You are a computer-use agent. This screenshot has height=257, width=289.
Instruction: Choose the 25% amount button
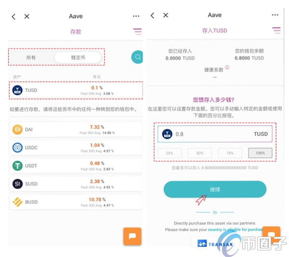point(170,153)
